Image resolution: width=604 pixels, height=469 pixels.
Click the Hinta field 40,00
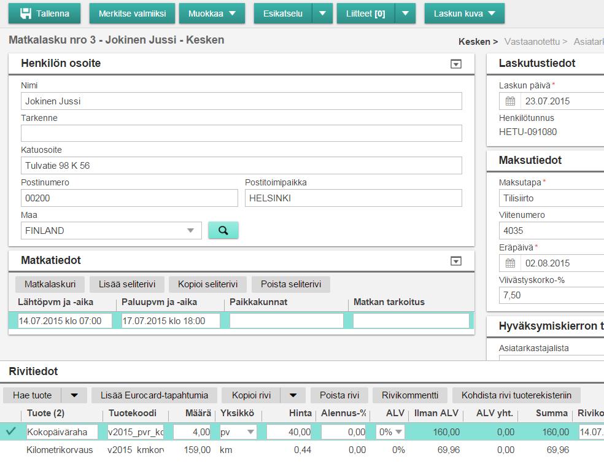(x=289, y=432)
